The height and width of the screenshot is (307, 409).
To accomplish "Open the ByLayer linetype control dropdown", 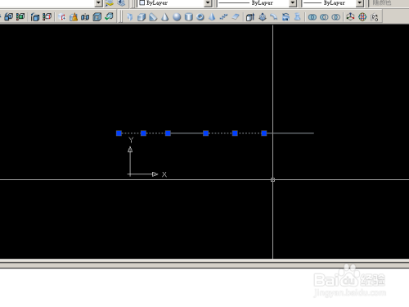I will pyautogui.click(x=293, y=3).
